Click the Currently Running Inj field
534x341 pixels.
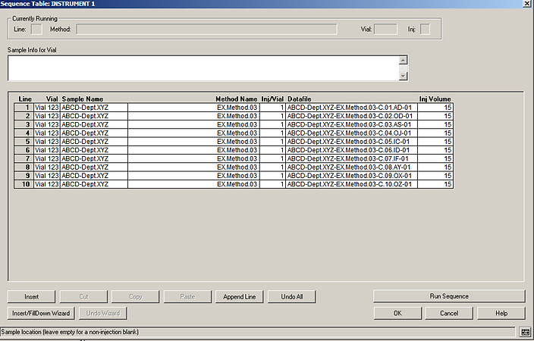coord(425,30)
